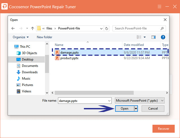180x138 pixels.
Task: Click the search magnifier icon
Action: click(162, 28)
